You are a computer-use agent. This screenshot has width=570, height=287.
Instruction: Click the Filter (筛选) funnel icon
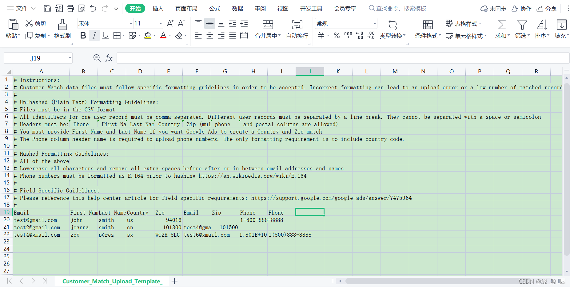pos(522,25)
